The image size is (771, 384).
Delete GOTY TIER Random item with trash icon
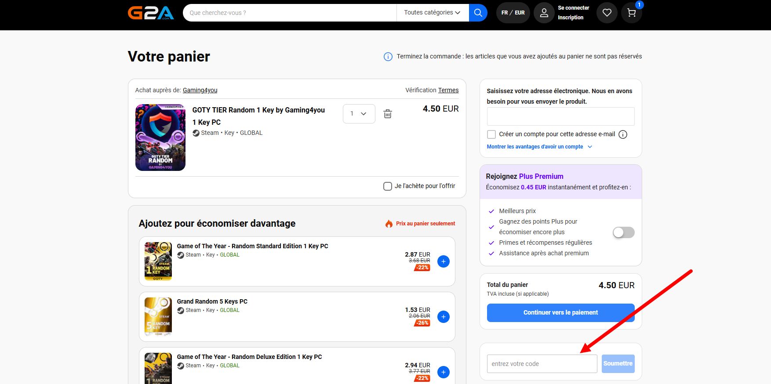point(388,114)
